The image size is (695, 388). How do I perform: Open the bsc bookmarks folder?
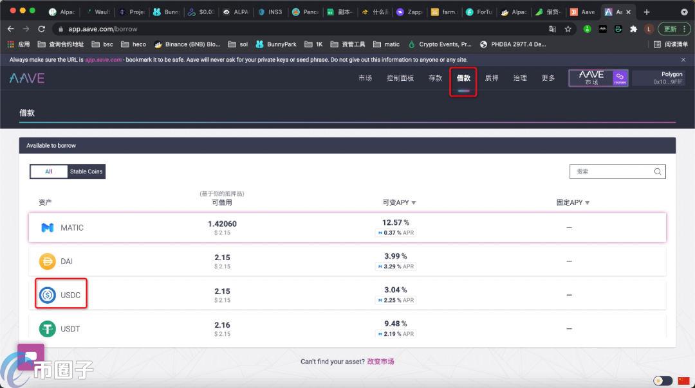pos(102,44)
